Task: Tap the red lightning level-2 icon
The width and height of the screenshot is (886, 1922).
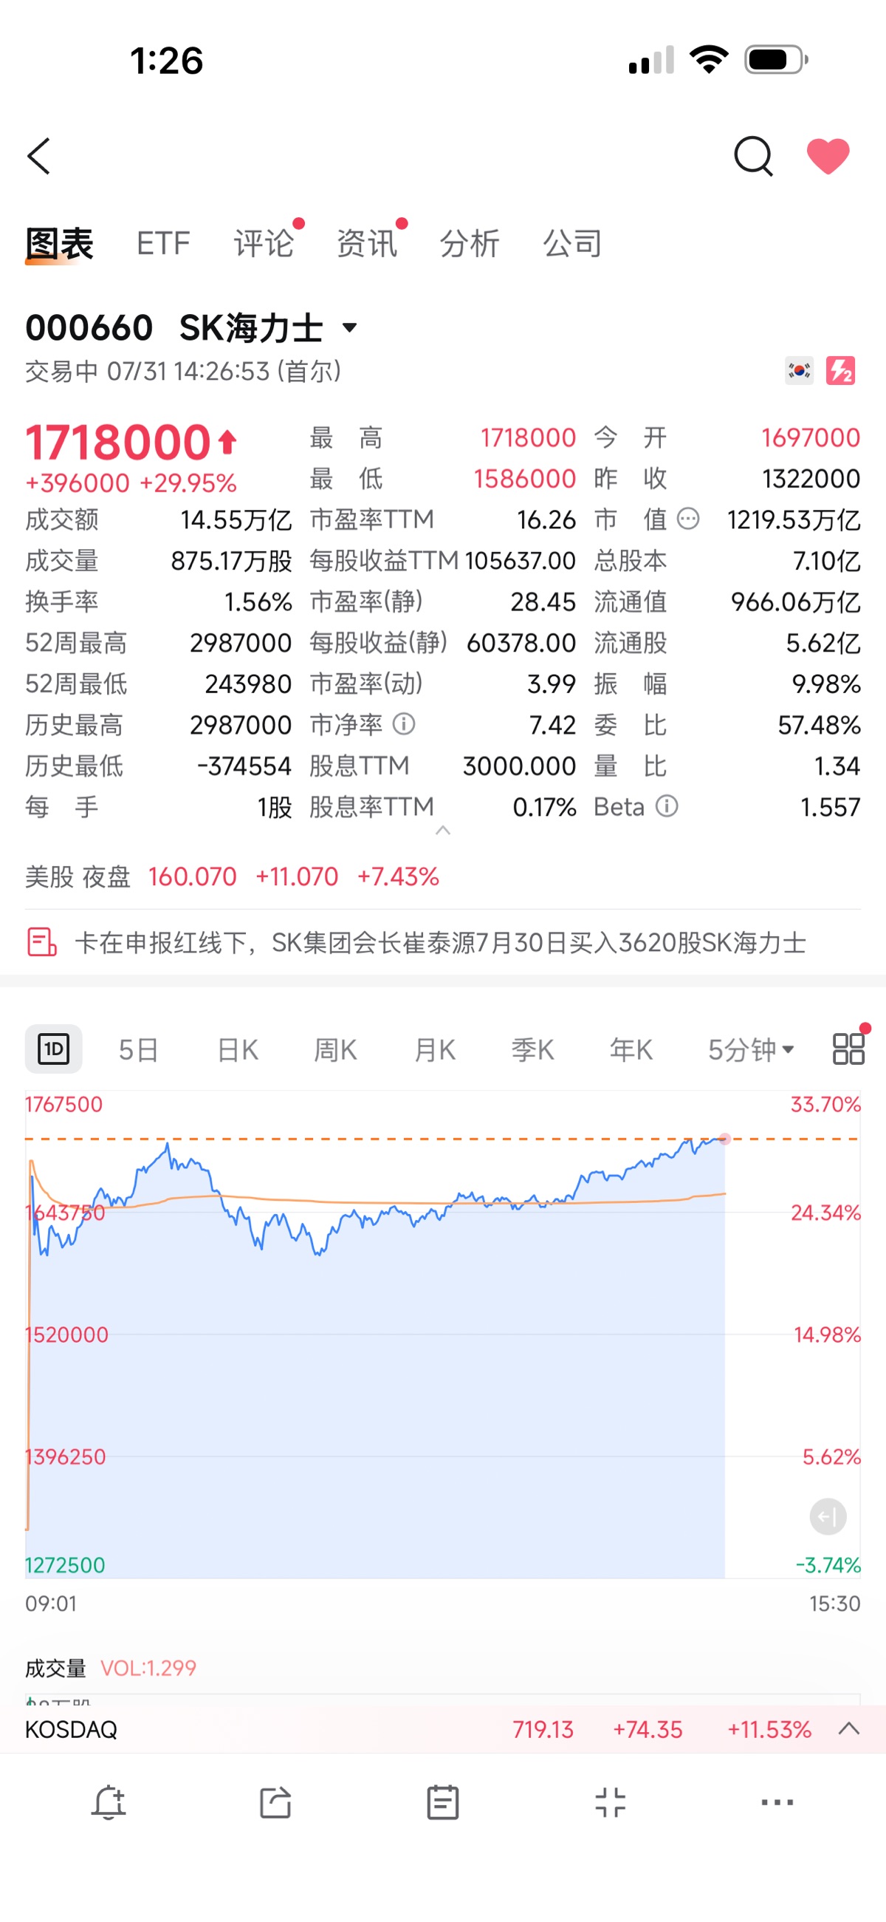Action: pyautogui.click(x=840, y=370)
